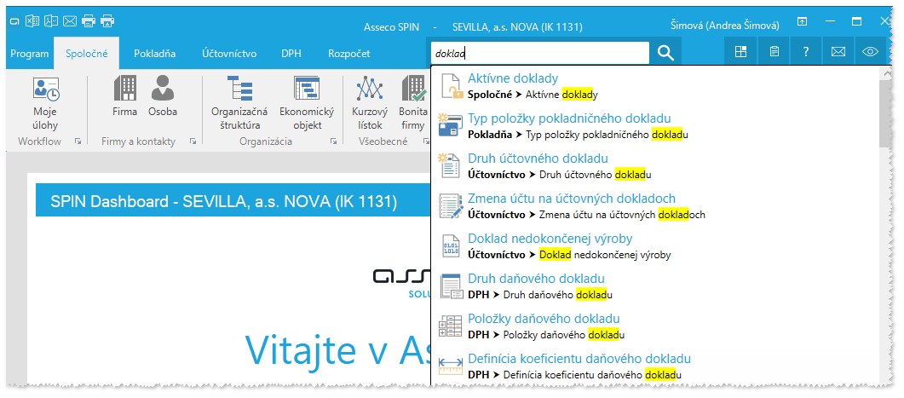Click the Položky daňového dokladu result icon
The image size is (904, 398).
pyautogui.click(x=451, y=326)
